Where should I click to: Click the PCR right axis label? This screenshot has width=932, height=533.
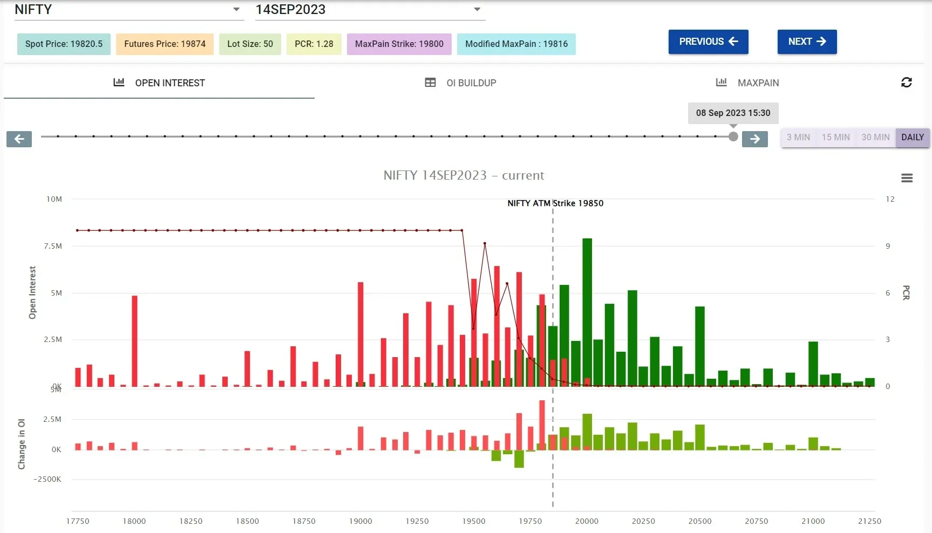906,292
